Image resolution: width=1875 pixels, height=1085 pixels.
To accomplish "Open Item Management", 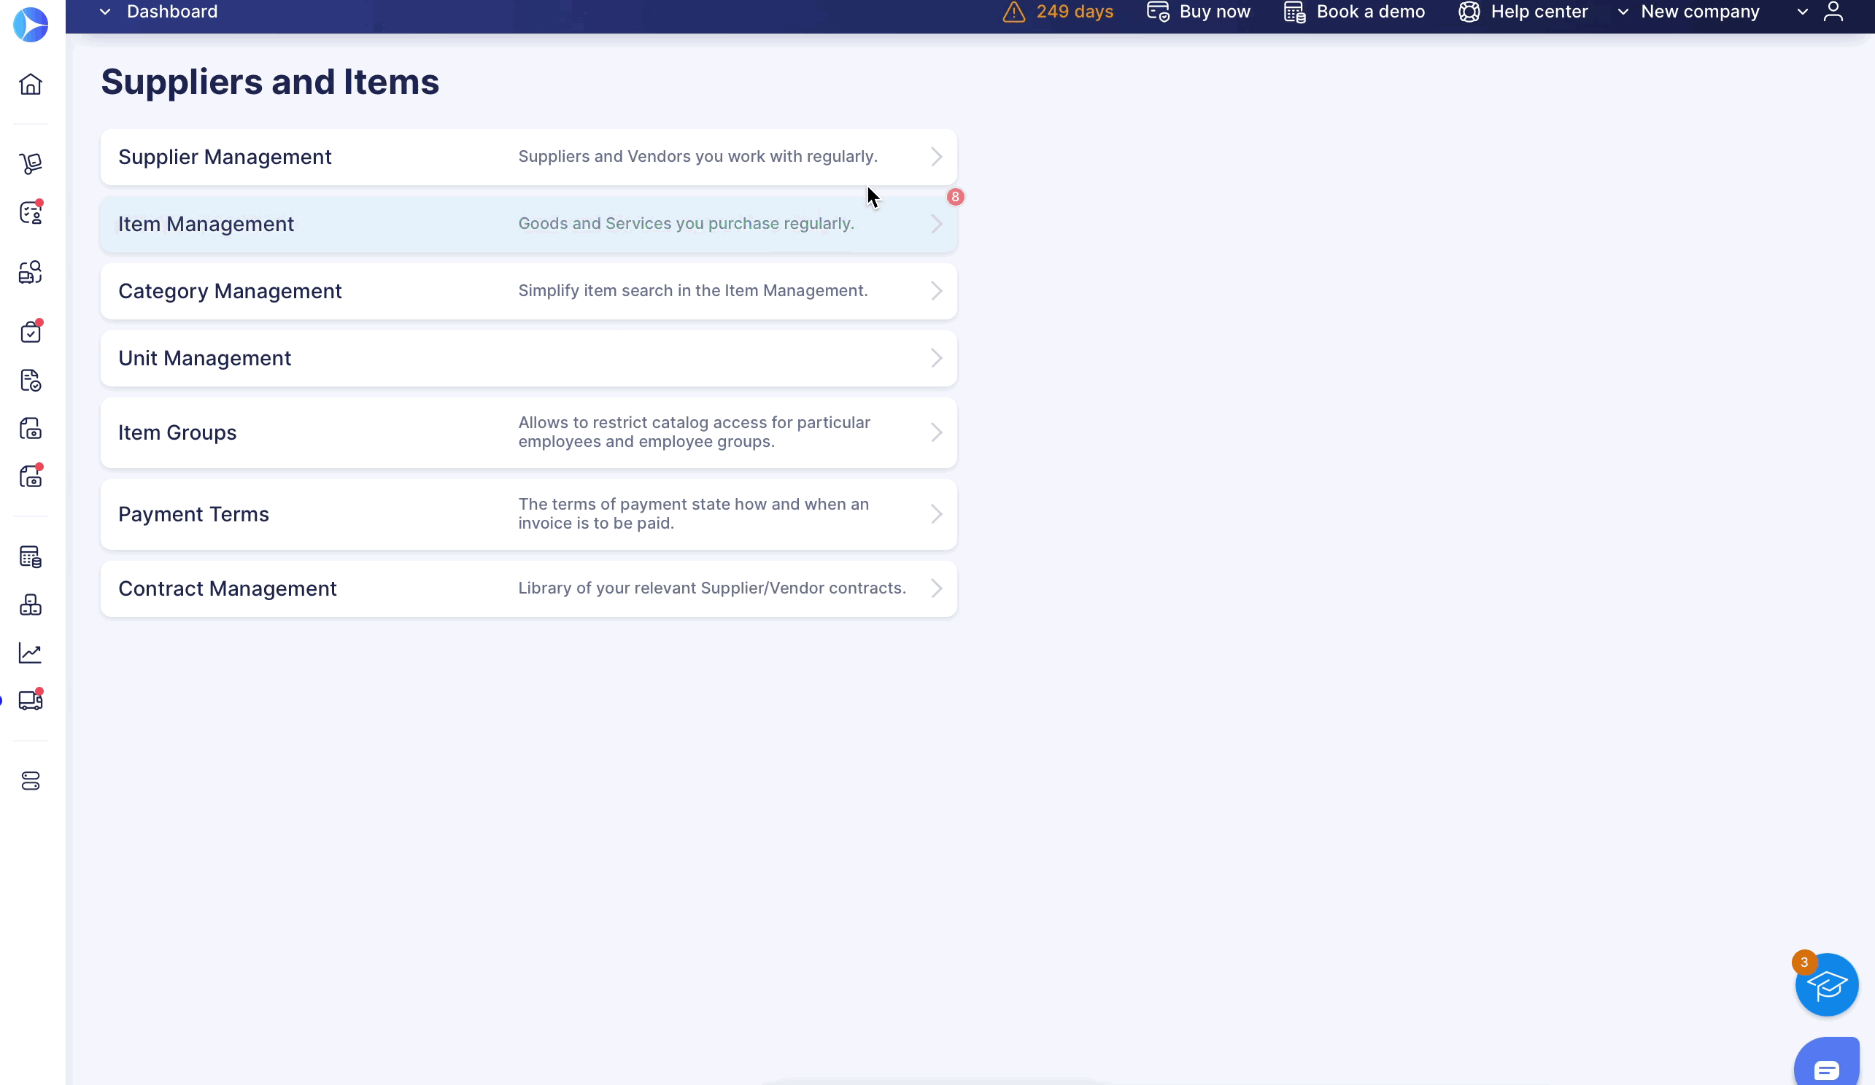I will (528, 224).
